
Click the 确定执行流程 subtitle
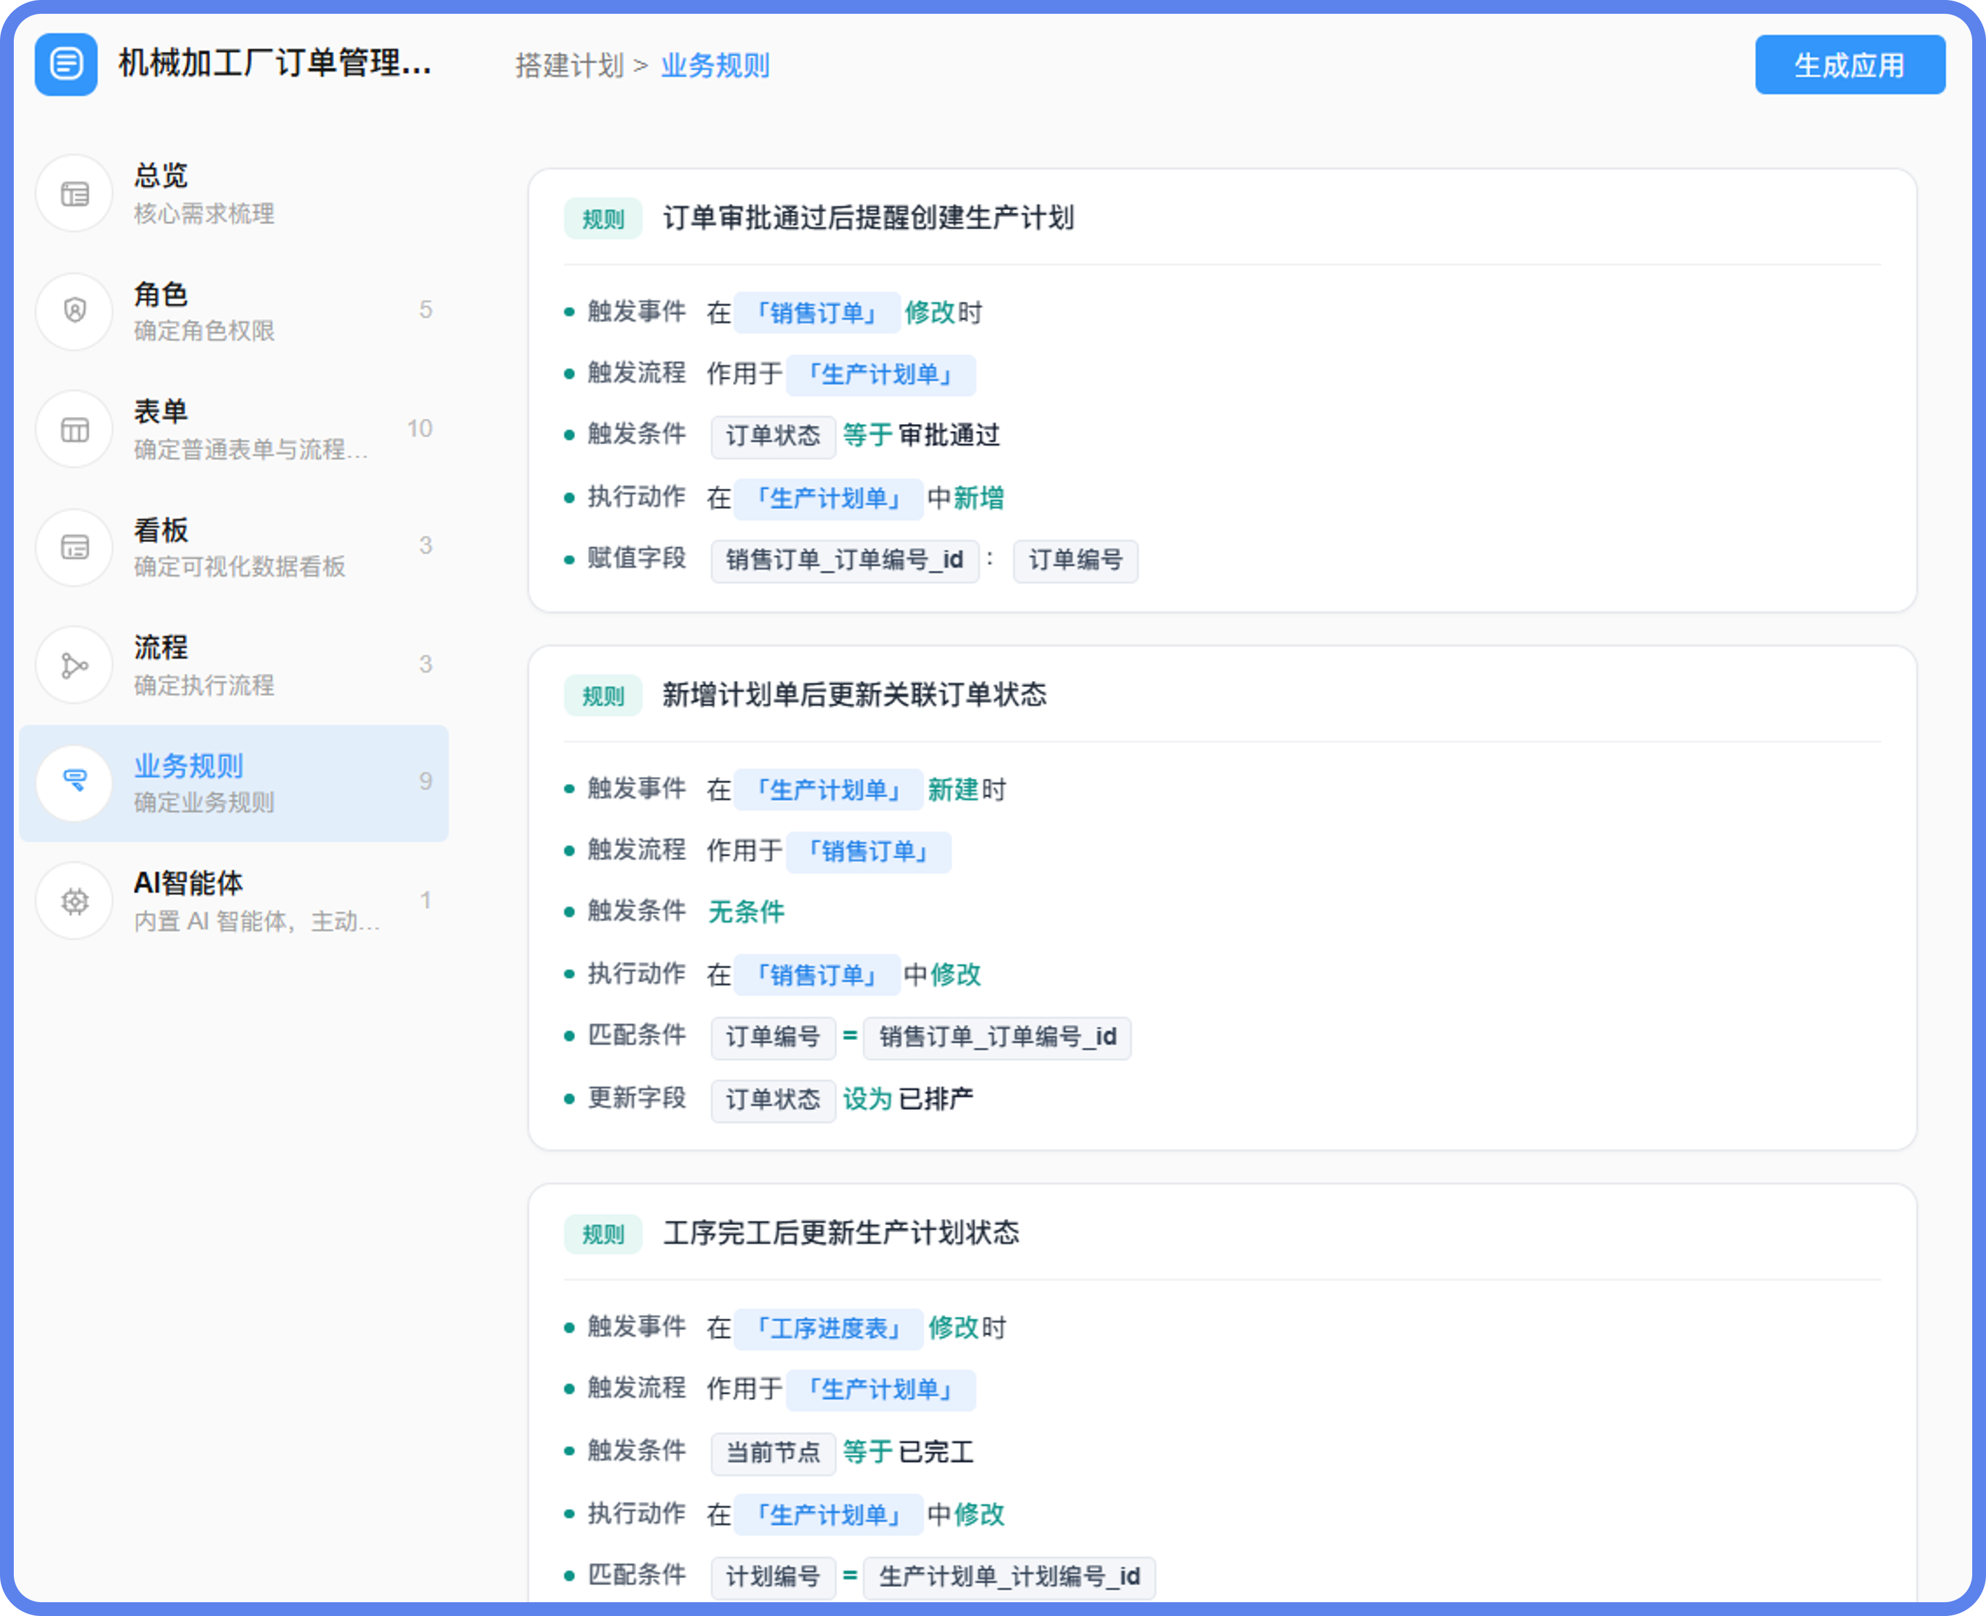click(x=204, y=685)
